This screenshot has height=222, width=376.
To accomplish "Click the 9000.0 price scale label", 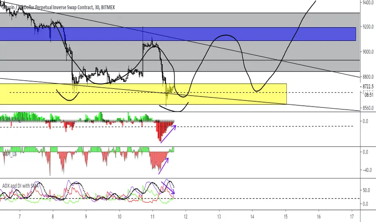I will [x=368, y=52].
